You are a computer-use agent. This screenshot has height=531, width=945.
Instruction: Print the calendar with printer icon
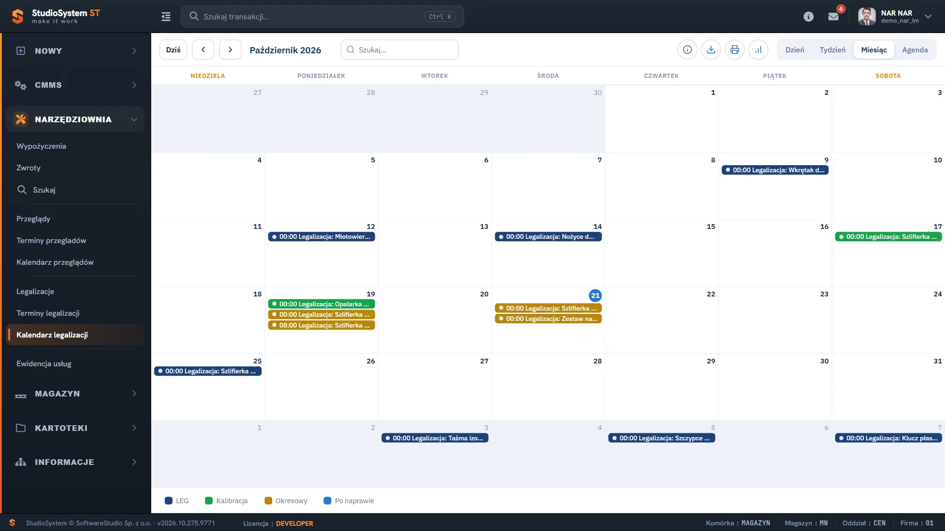735,50
